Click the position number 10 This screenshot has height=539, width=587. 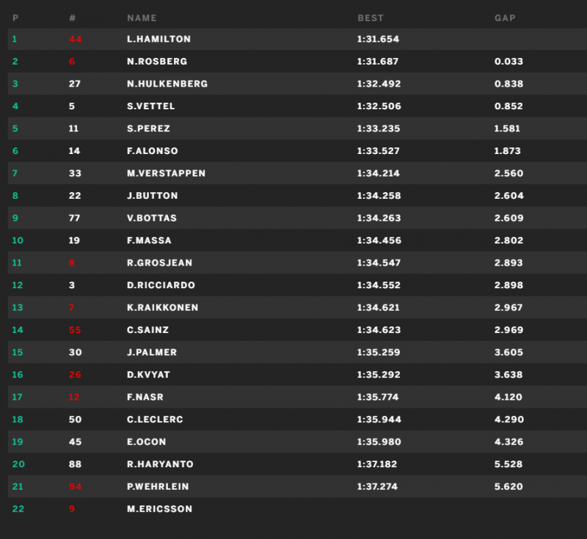coord(18,240)
